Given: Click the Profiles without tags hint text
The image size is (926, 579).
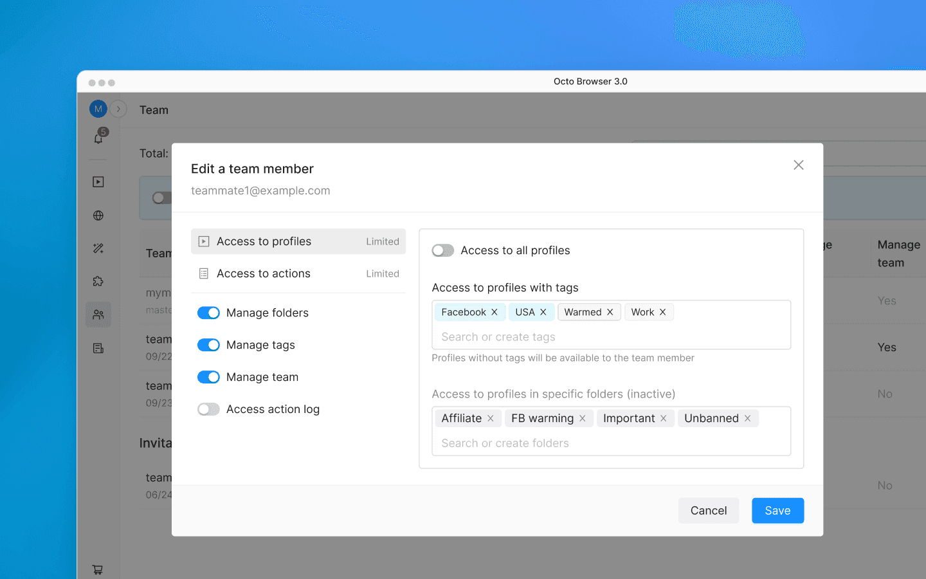Looking at the screenshot, I should coord(563,358).
